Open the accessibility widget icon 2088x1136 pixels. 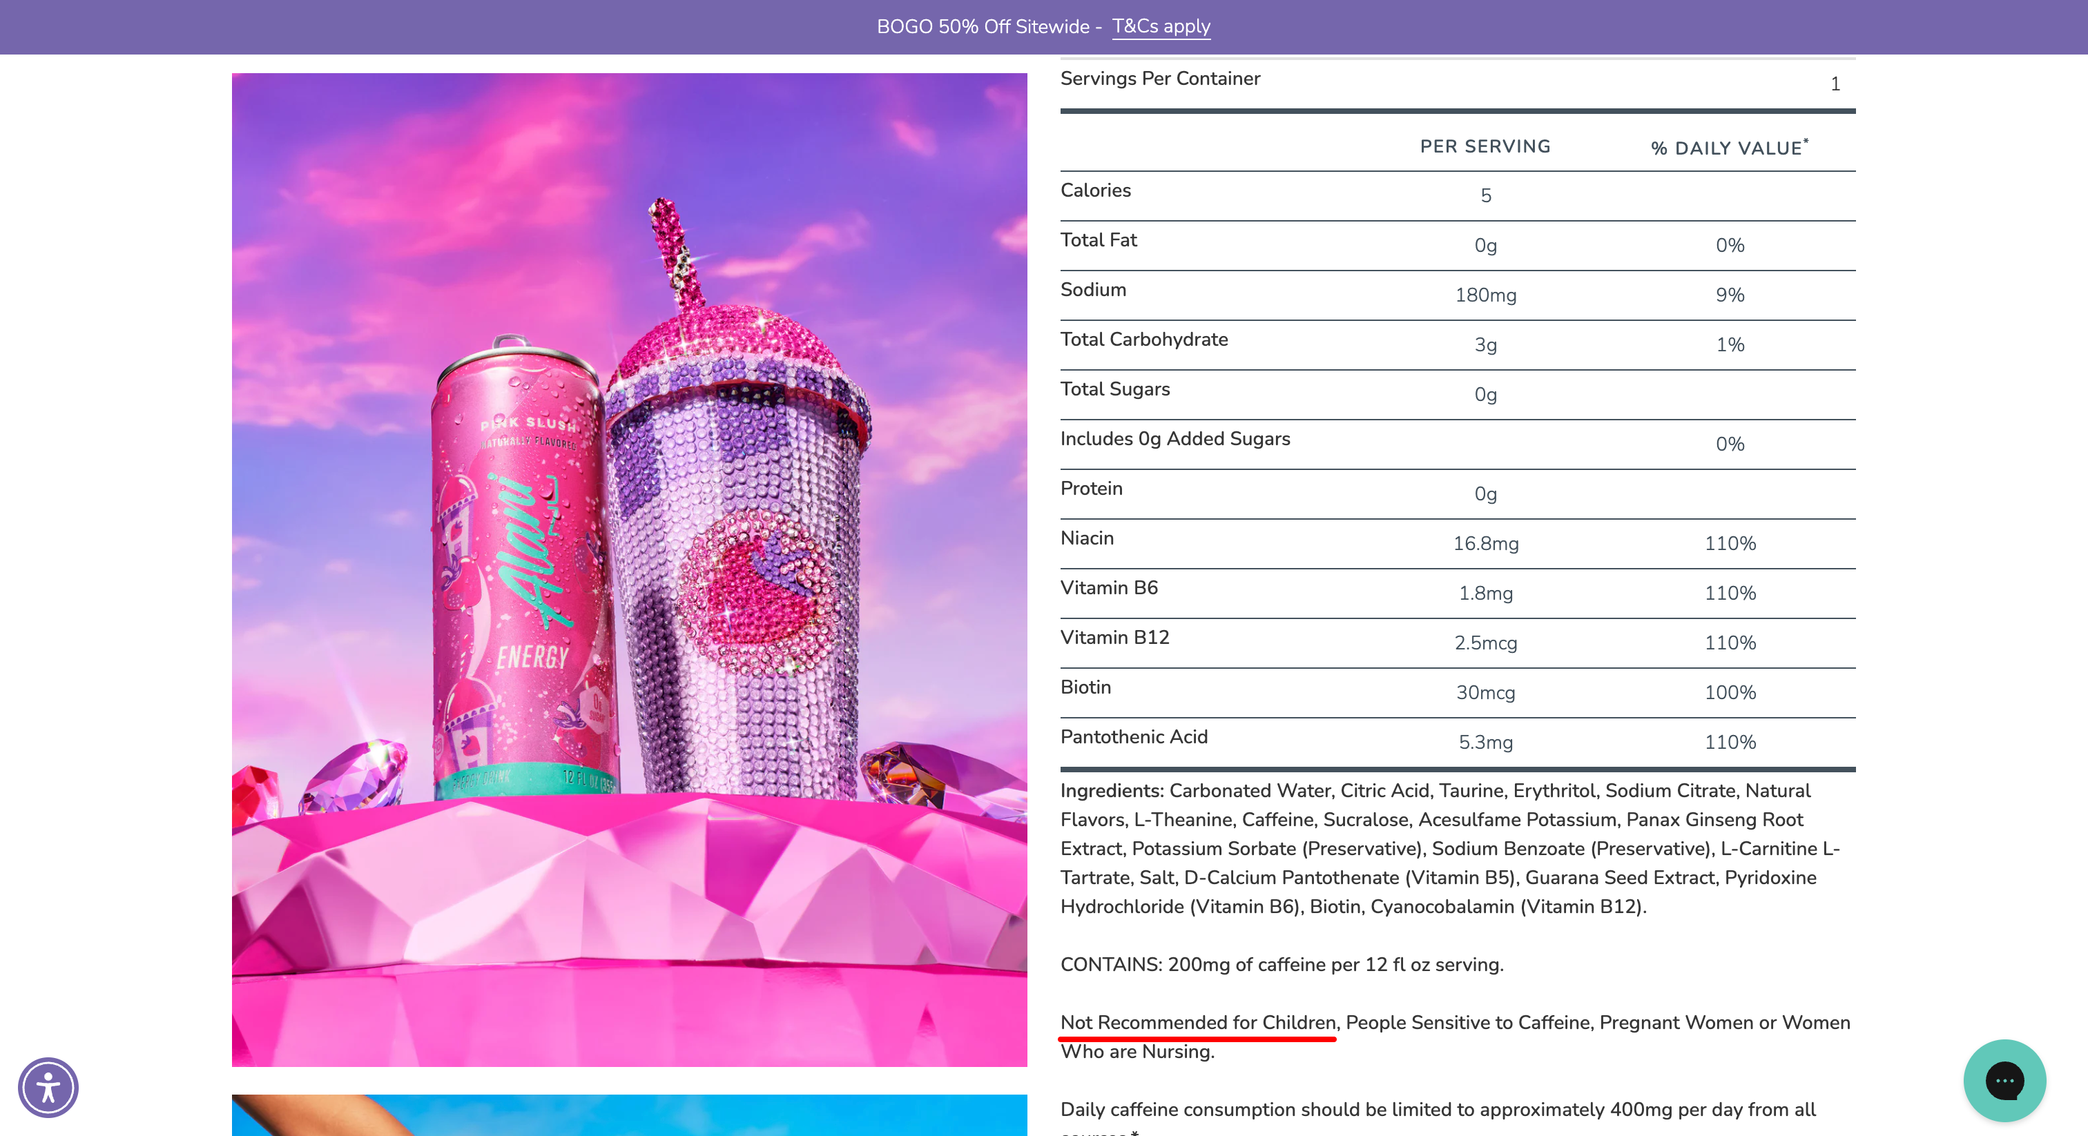click(x=48, y=1086)
